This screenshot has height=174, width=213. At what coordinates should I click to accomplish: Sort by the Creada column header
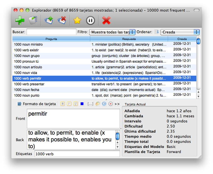coord(182,39)
